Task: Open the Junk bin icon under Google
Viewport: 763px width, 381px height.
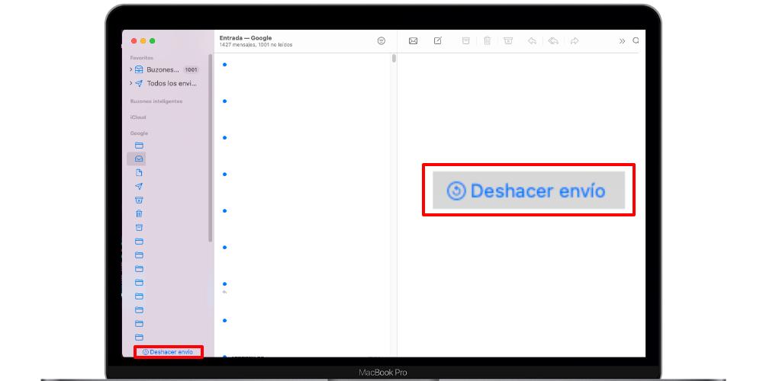Action: click(x=139, y=200)
